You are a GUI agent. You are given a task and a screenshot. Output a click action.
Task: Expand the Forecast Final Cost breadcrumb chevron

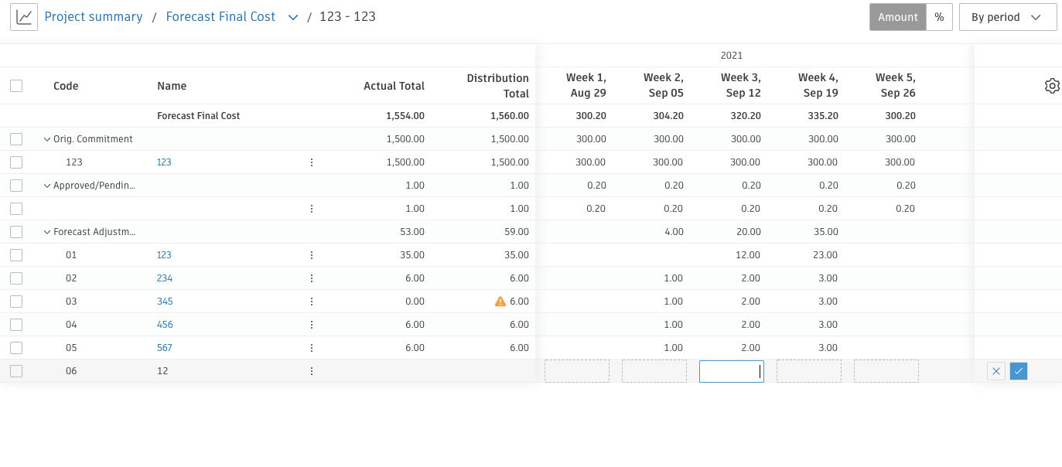293,18
